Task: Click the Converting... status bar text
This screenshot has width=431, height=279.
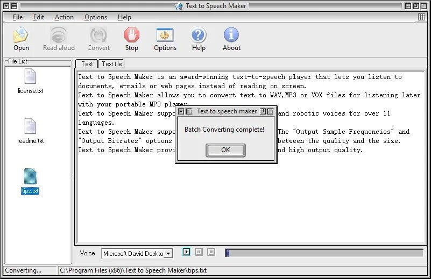Action: point(23,270)
